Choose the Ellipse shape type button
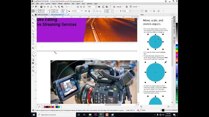This screenshot has height=117, width=209. (94, 11)
